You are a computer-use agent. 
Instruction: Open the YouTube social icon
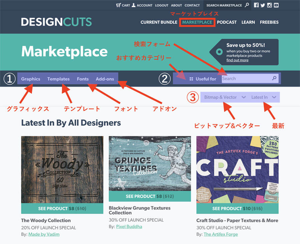click(276, 5)
